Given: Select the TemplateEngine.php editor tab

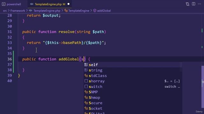Looking at the screenshot, I should pyautogui.click(x=50, y=4).
